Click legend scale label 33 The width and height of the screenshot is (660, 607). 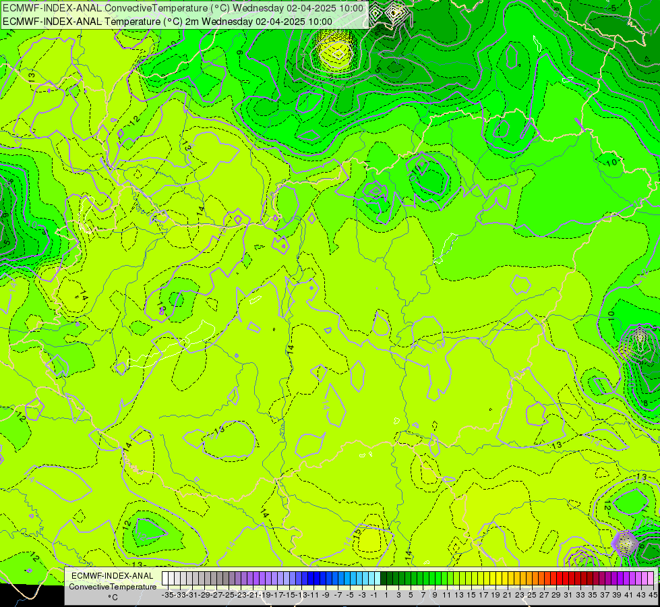(x=581, y=595)
